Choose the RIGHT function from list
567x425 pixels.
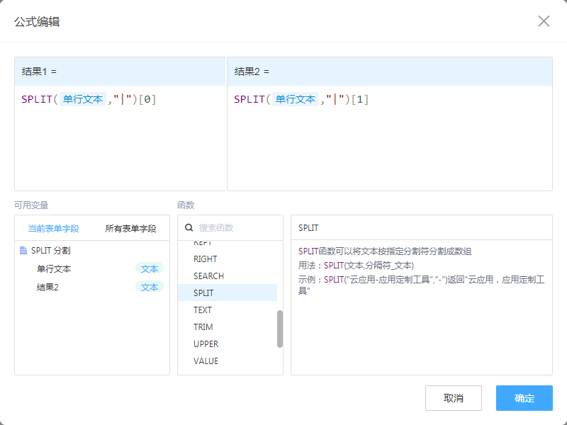206,259
